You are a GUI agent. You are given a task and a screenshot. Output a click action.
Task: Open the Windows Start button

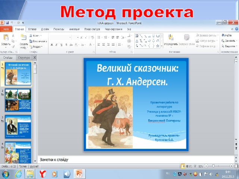click(6, 174)
